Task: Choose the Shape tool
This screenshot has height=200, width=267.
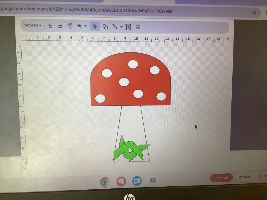Action: tap(105, 27)
